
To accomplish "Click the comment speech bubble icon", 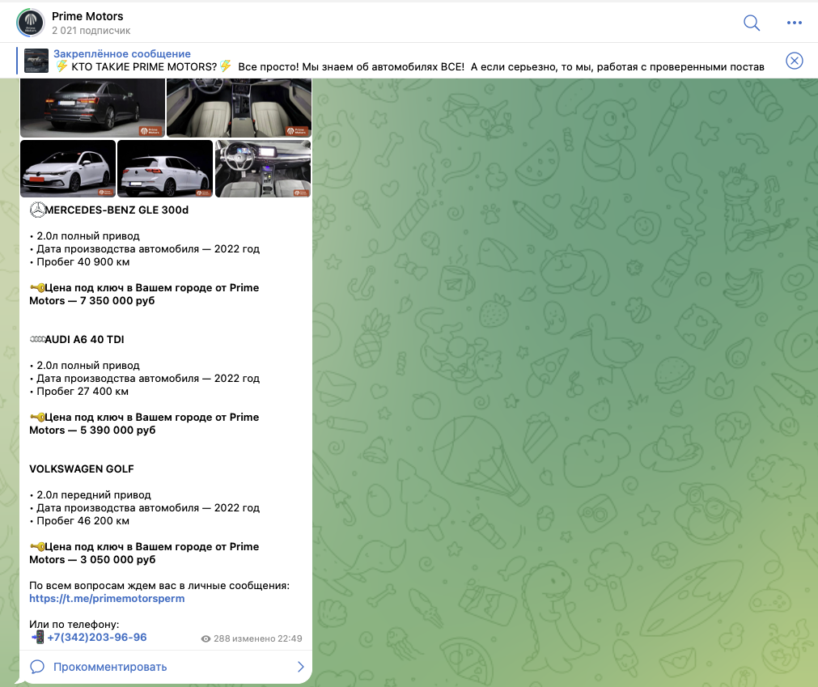I will [37, 667].
